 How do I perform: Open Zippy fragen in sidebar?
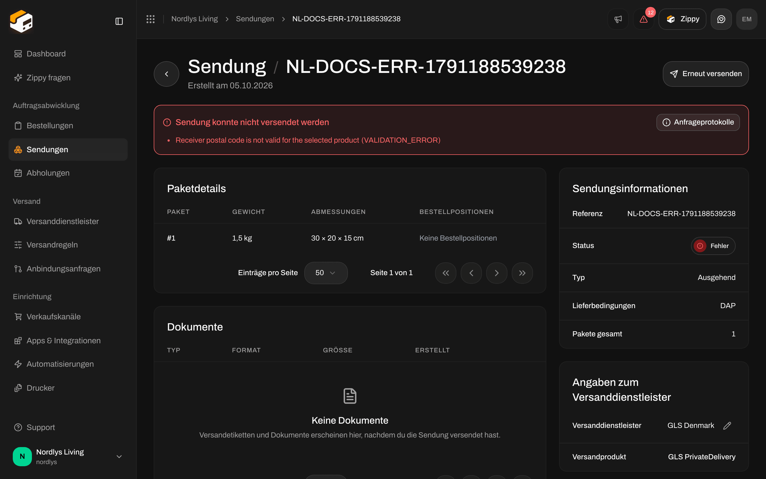[x=68, y=78]
